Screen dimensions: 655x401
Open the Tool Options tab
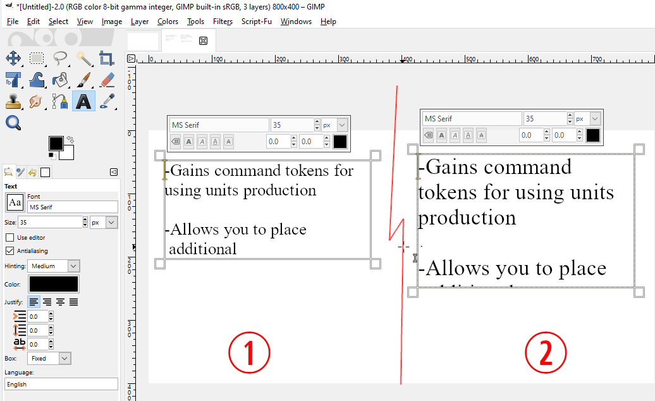(x=8, y=171)
